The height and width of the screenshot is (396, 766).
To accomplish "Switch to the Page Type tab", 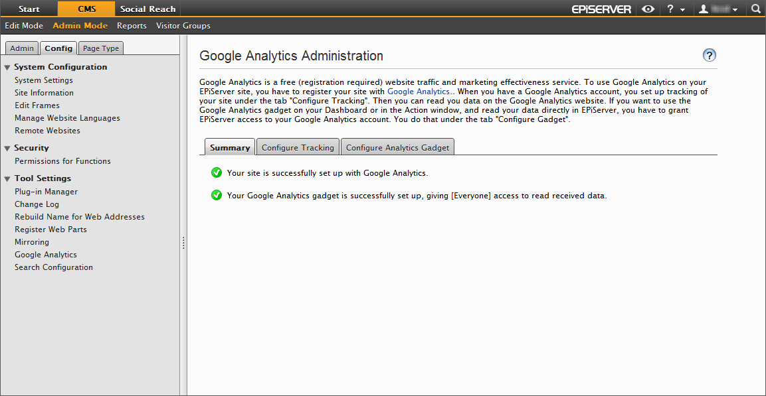I will (101, 48).
